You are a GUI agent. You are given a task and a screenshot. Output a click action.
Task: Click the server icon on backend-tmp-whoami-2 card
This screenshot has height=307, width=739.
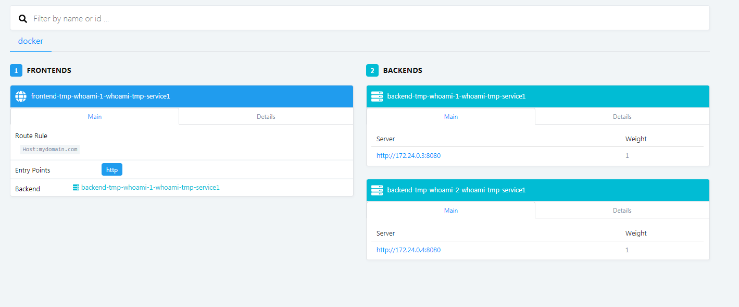[x=377, y=190]
